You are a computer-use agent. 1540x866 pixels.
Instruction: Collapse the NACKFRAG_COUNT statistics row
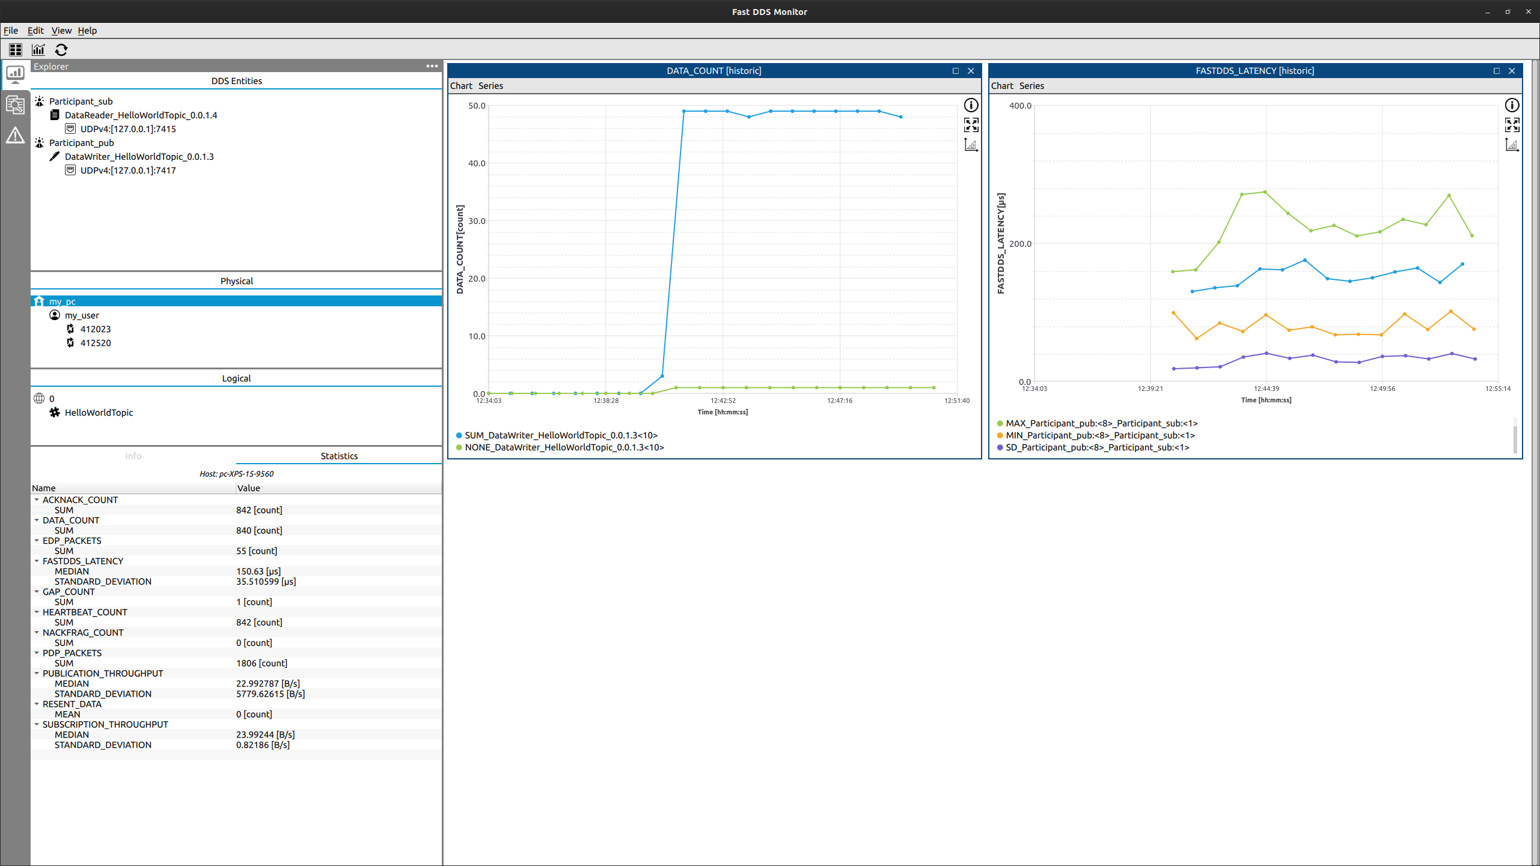[x=37, y=632]
